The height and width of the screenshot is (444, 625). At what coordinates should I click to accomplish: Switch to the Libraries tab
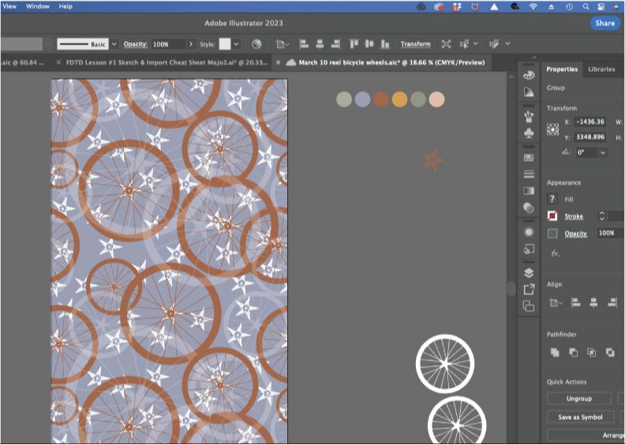click(601, 69)
